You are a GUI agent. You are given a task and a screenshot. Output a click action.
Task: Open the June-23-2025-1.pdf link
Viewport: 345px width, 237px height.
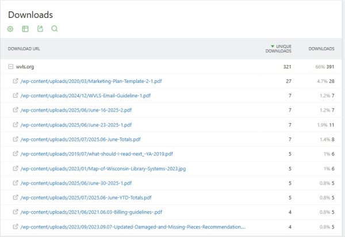click(x=76, y=125)
